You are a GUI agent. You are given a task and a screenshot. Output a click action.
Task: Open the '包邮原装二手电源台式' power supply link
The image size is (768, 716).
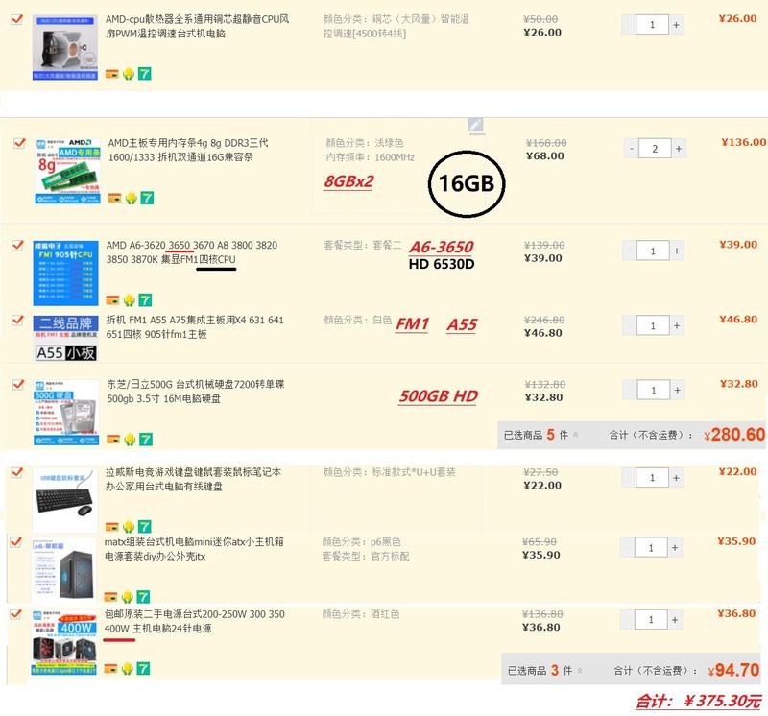click(195, 621)
